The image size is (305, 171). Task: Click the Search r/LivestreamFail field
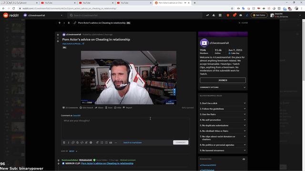pyautogui.click(x=135, y=15)
